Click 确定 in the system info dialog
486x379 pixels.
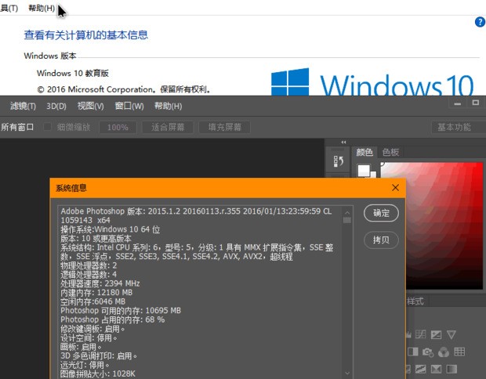click(x=381, y=213)
